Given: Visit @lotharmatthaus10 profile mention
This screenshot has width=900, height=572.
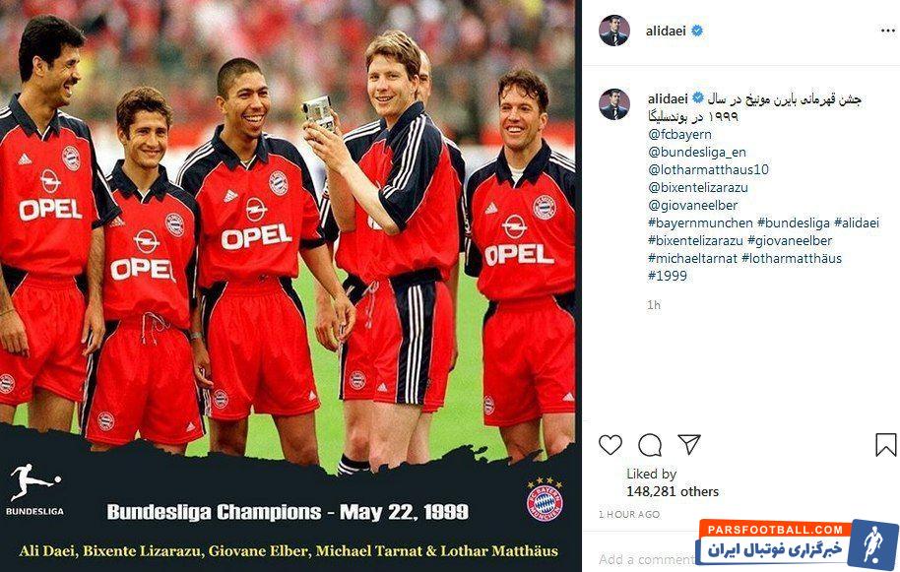Looking at the screenshot, I should [x=708, y=169].
